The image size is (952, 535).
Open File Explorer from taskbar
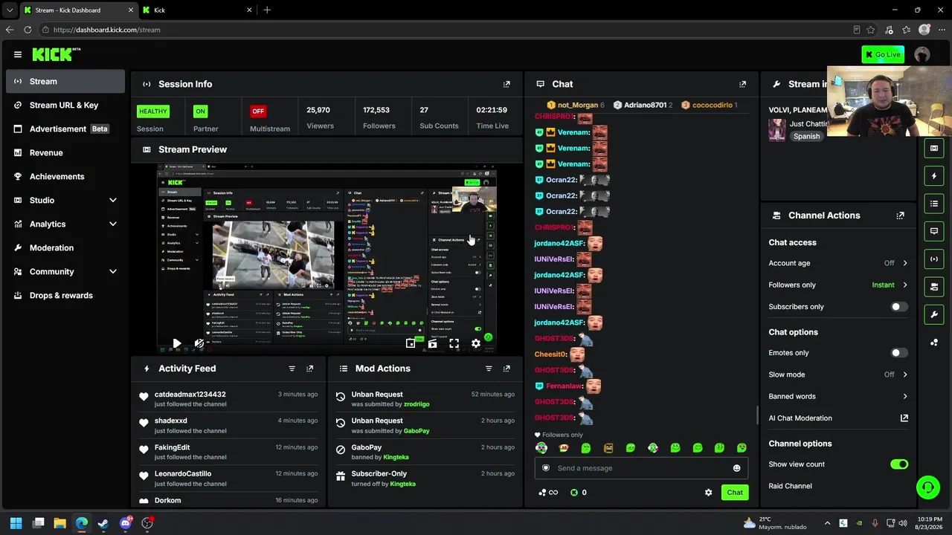60,523
